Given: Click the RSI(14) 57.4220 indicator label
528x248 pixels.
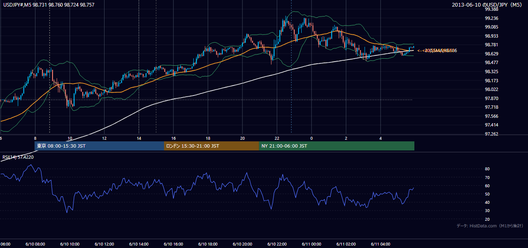Looking at the screenshot, I should 18,157.
